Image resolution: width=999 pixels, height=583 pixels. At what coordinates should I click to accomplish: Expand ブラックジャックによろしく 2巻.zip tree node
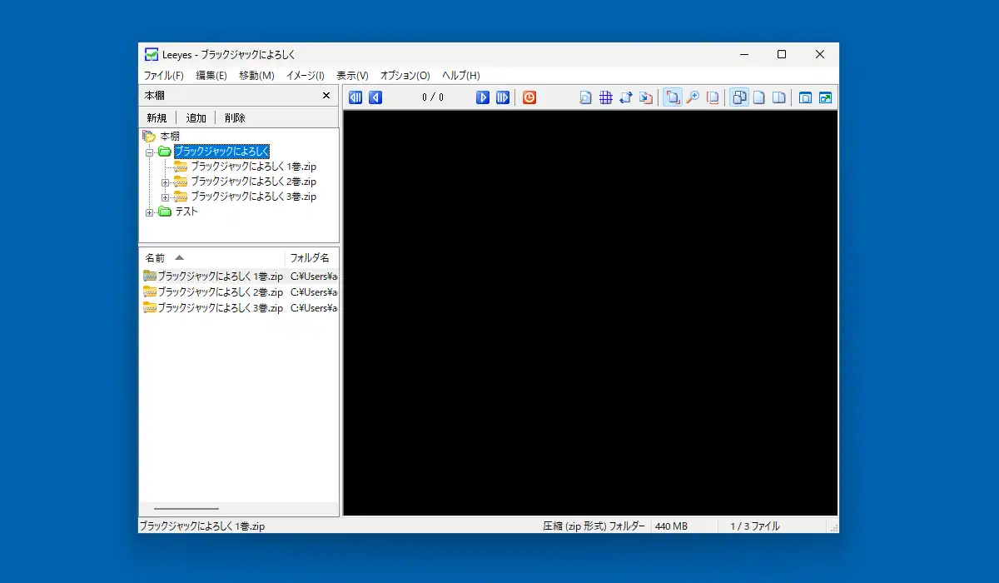165,182
